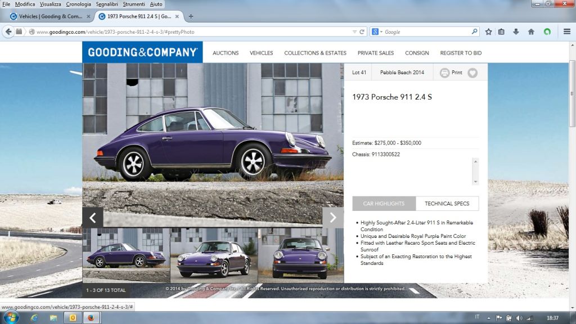Click the page vertical scrollbar thumb
The height and width of the screenshot is (324, 576).
coord(572,94)
